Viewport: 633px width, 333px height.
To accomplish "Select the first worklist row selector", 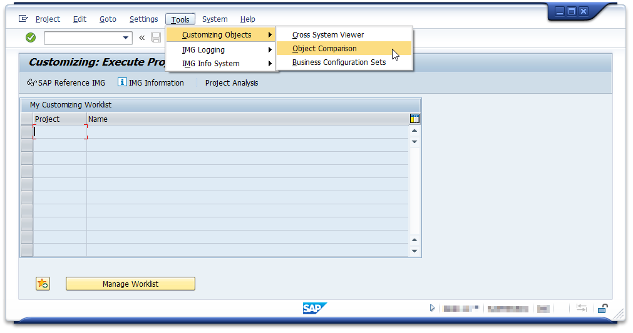I will [x=27, y=132].
